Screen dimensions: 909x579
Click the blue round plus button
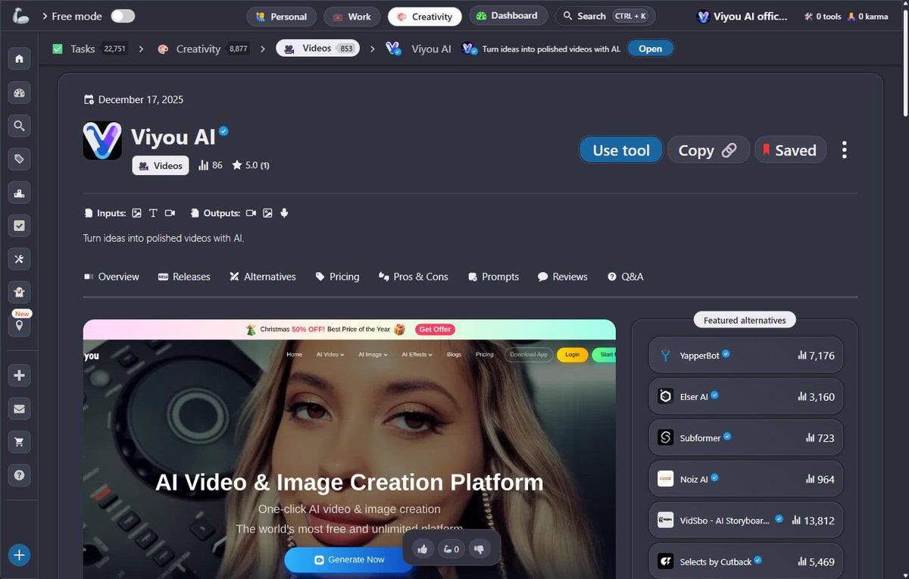[x=20, y=555]
